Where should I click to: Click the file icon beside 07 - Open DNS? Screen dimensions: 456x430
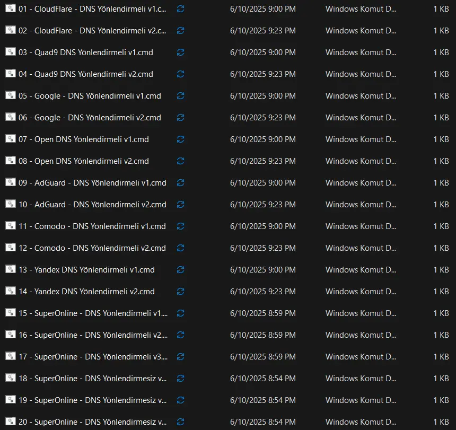pos(11,139)
